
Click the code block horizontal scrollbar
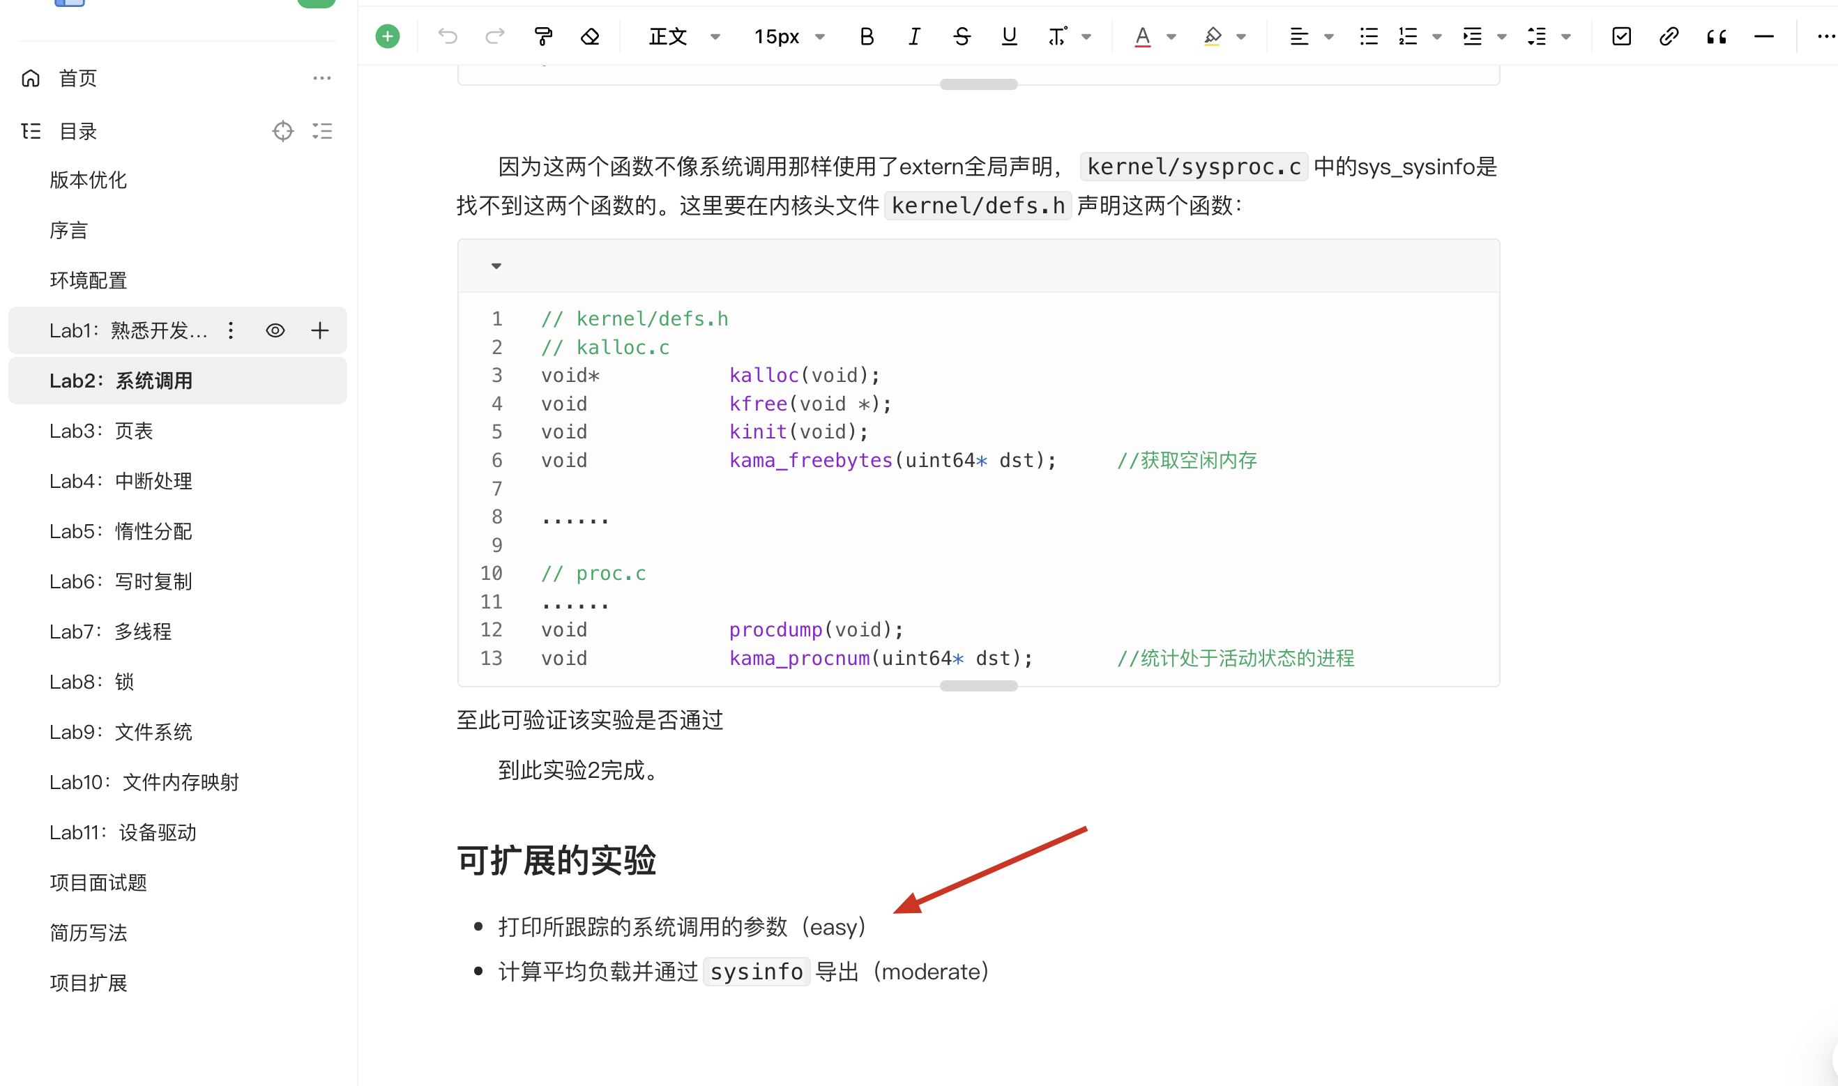(x=978, y=686)
